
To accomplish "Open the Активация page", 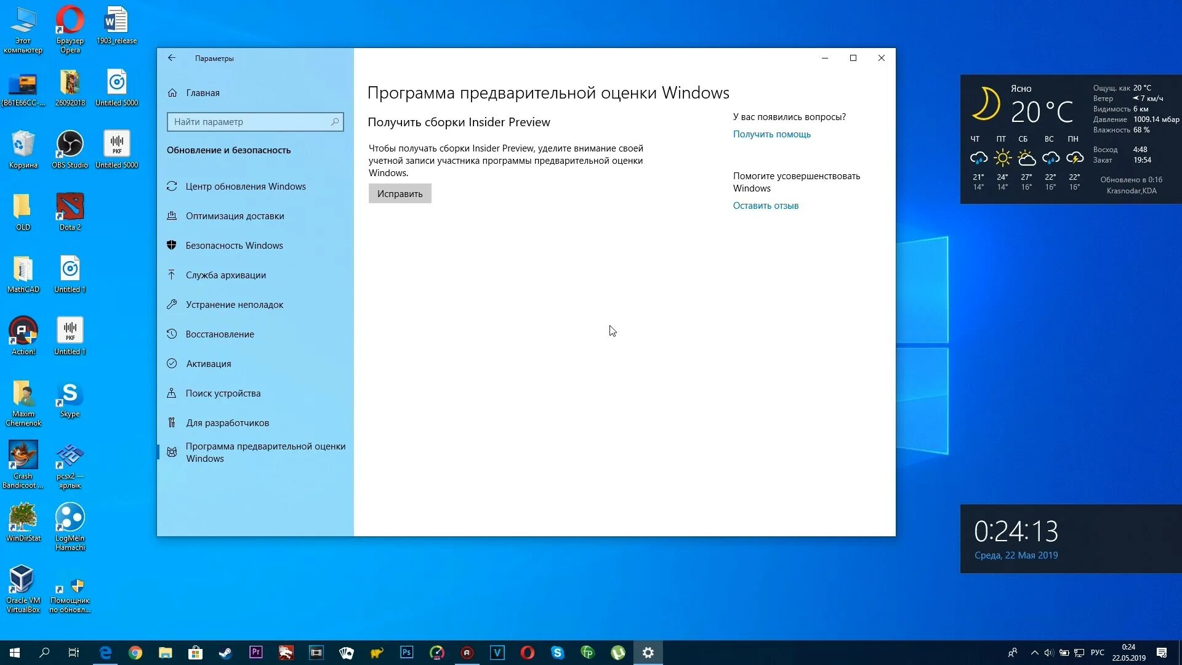I will 208,364.
